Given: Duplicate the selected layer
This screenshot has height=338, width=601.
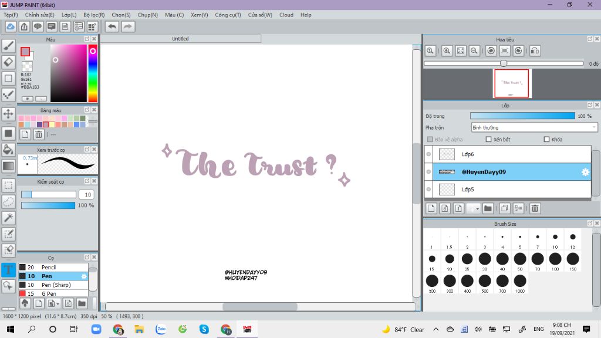Looking at the screenshot, I should click(x=504, y=208).
